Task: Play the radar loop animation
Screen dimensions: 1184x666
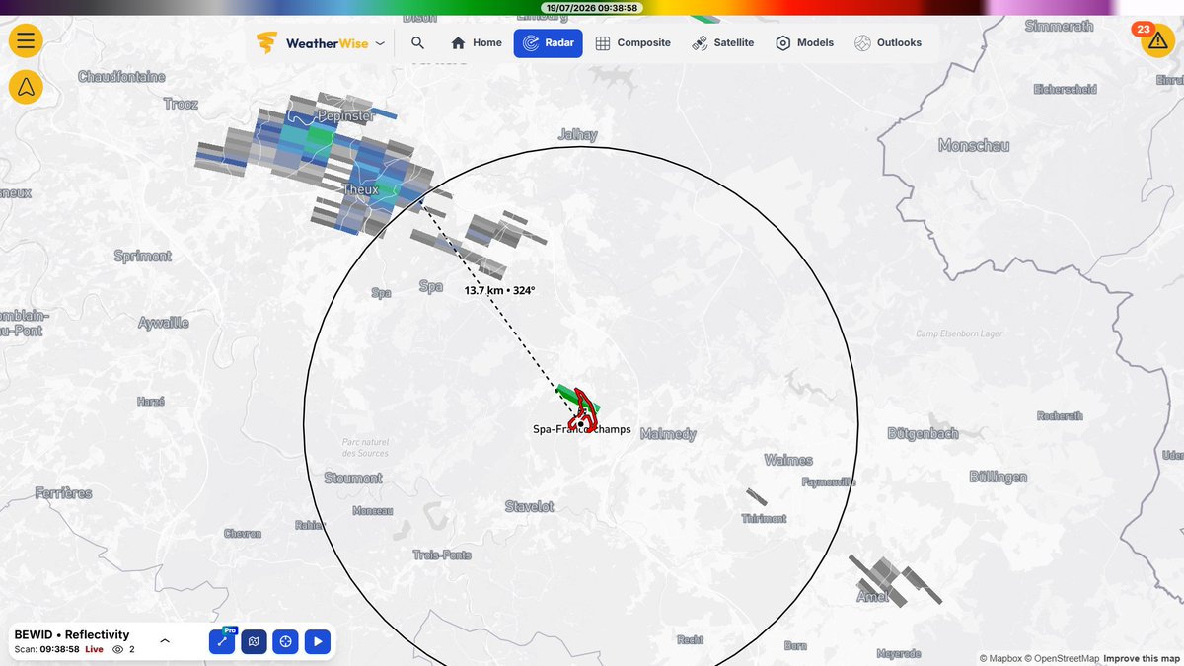Action: pos(318,642)
